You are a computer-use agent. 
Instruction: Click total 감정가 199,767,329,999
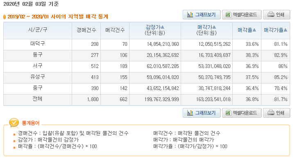click(x=161, y=99)
